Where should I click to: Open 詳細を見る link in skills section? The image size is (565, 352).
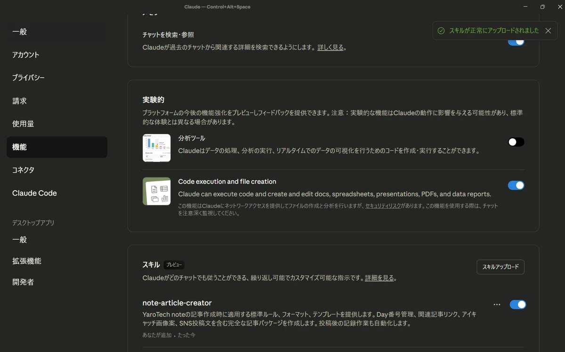pos(379,278)
